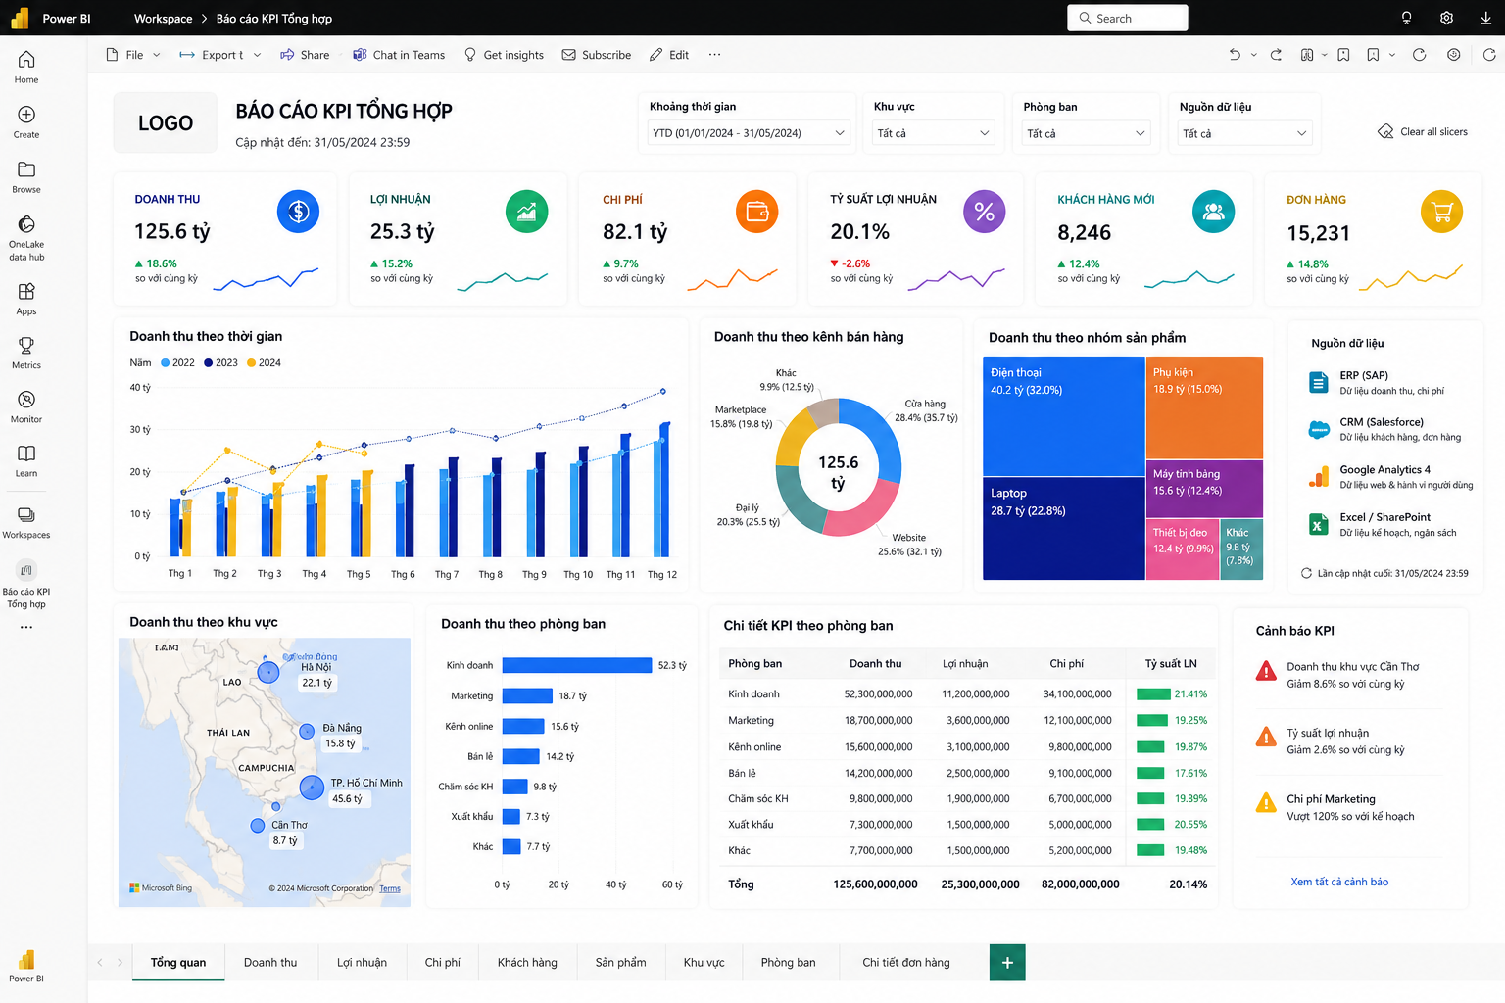1505x1003 pixels.
Task: Open the Sản phẩm page tab
Action: tap(620, 963)
